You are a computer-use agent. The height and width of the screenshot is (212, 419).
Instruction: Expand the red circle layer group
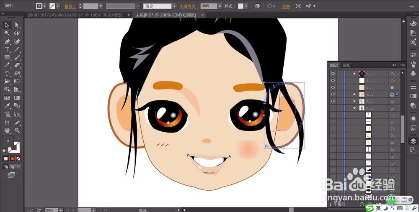(354, 74)
